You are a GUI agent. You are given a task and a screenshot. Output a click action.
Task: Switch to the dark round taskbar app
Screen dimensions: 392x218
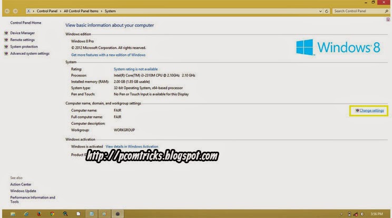(x=117, y=214)
